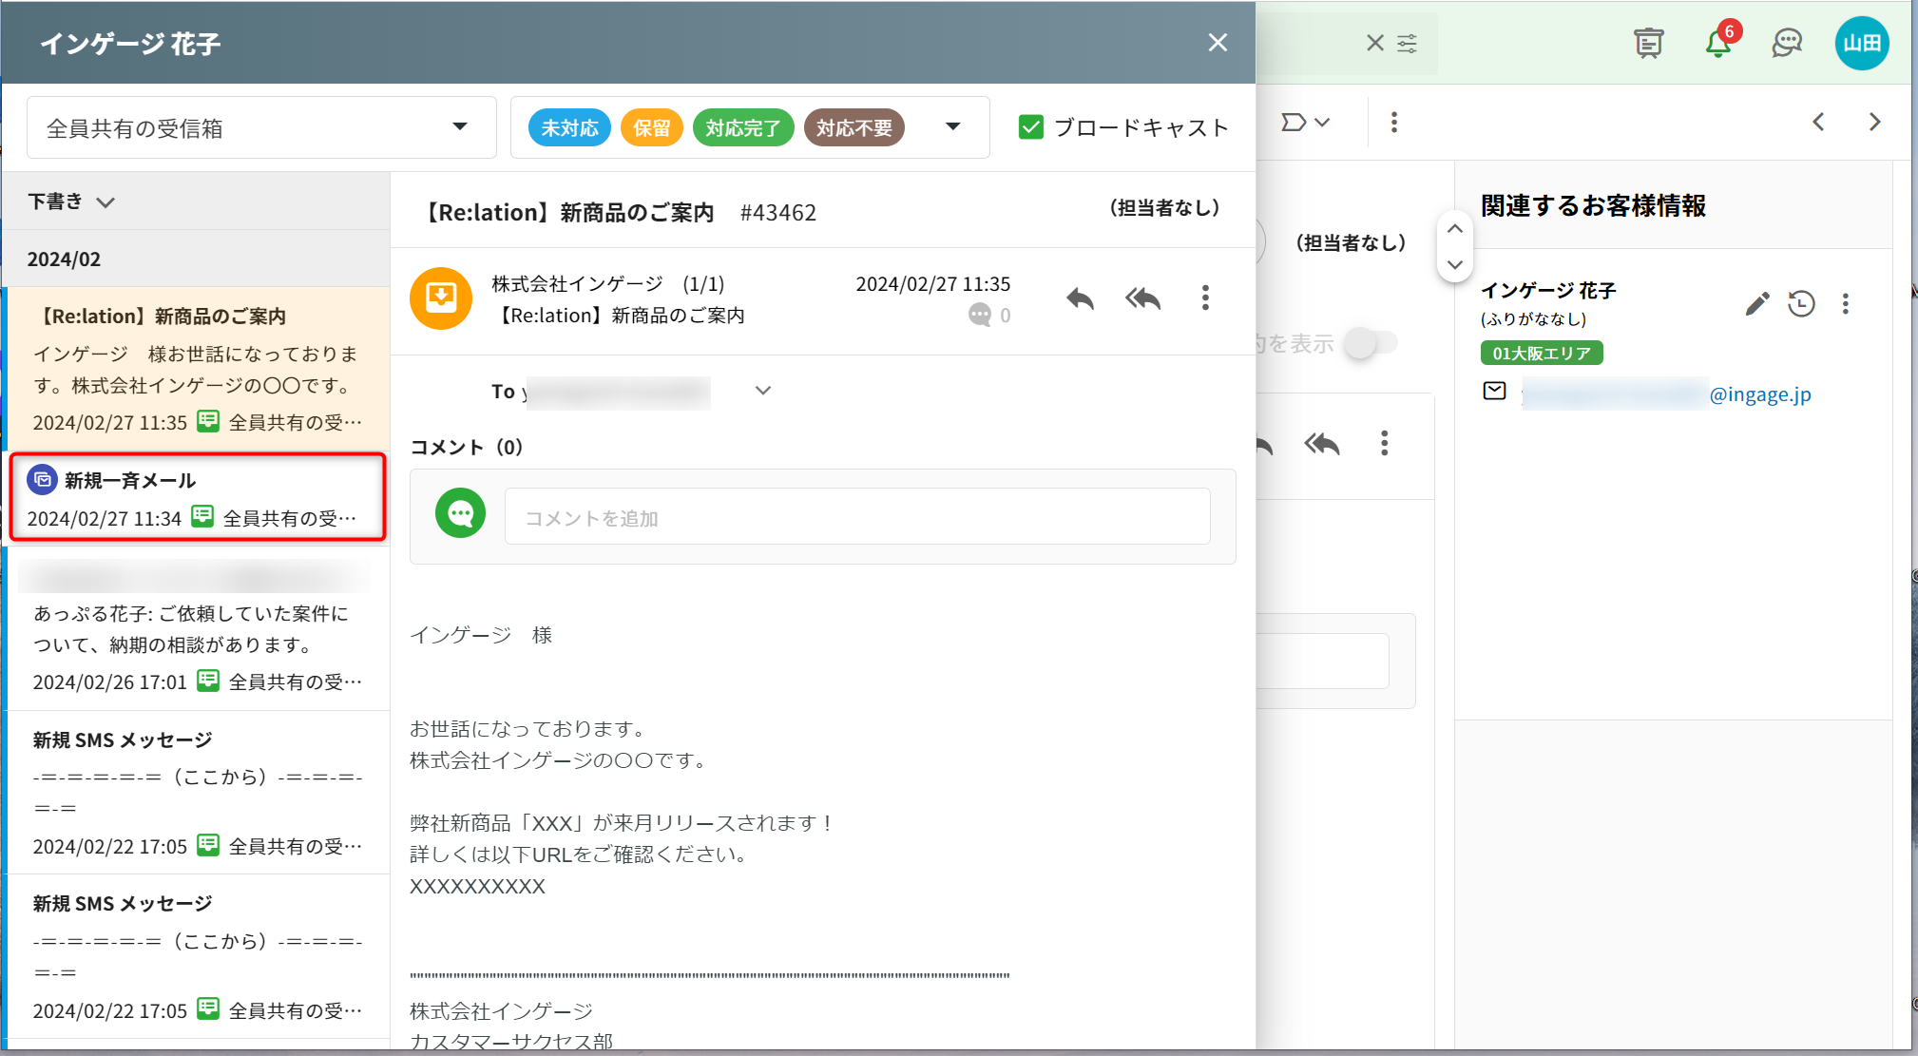The height and width of the screenshot is (1056, 1918).
Task: Open the 全員共有の受信箱 dropdown
Action: point(261,127)
